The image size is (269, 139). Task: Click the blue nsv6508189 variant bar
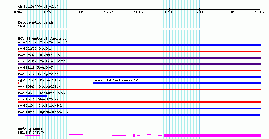tap(177, 83)
